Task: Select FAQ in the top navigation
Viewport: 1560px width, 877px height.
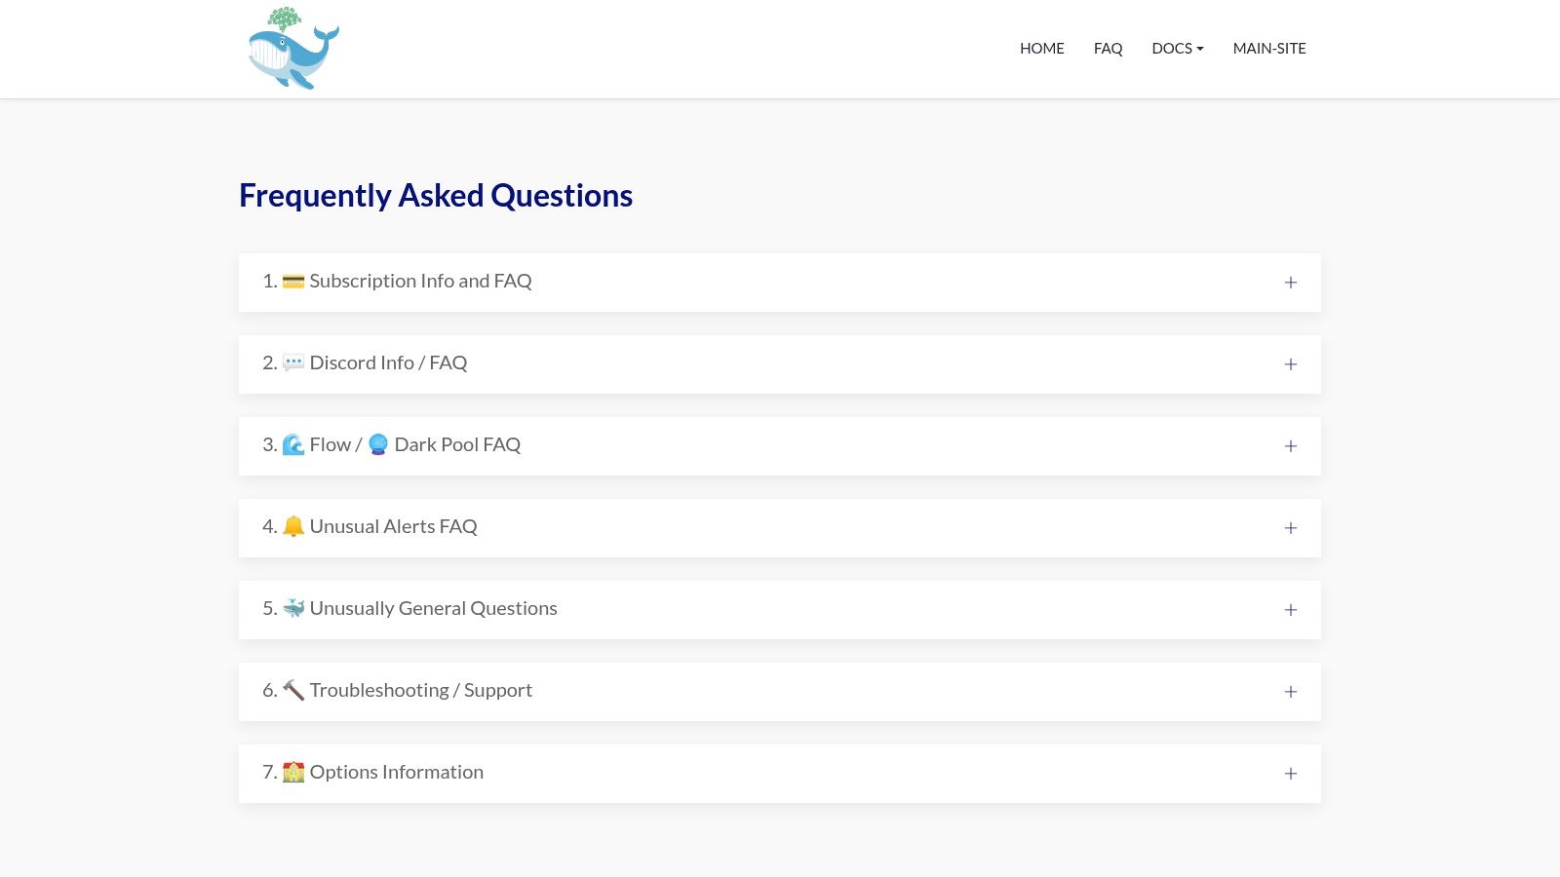Action: 1108,49
